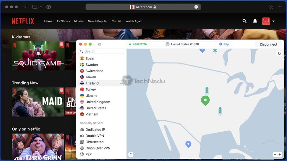This screenshot has height=161, width=287.
Task: Select United Kingdom in the VPN list
Action: tap(101, 102)
